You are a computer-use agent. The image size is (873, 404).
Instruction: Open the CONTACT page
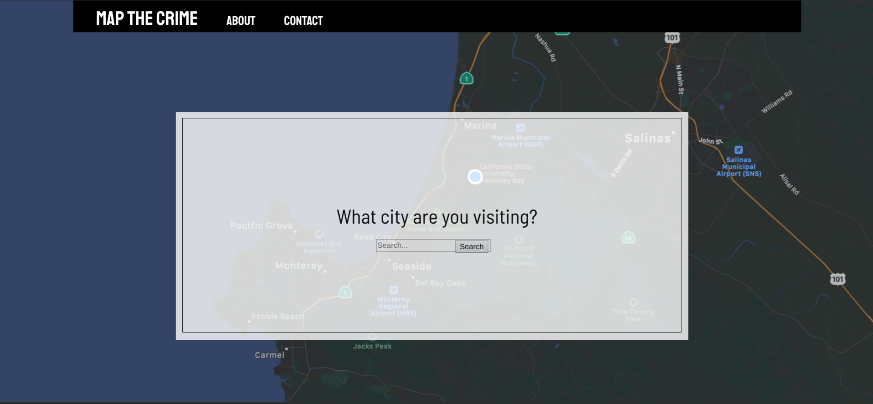303,20
